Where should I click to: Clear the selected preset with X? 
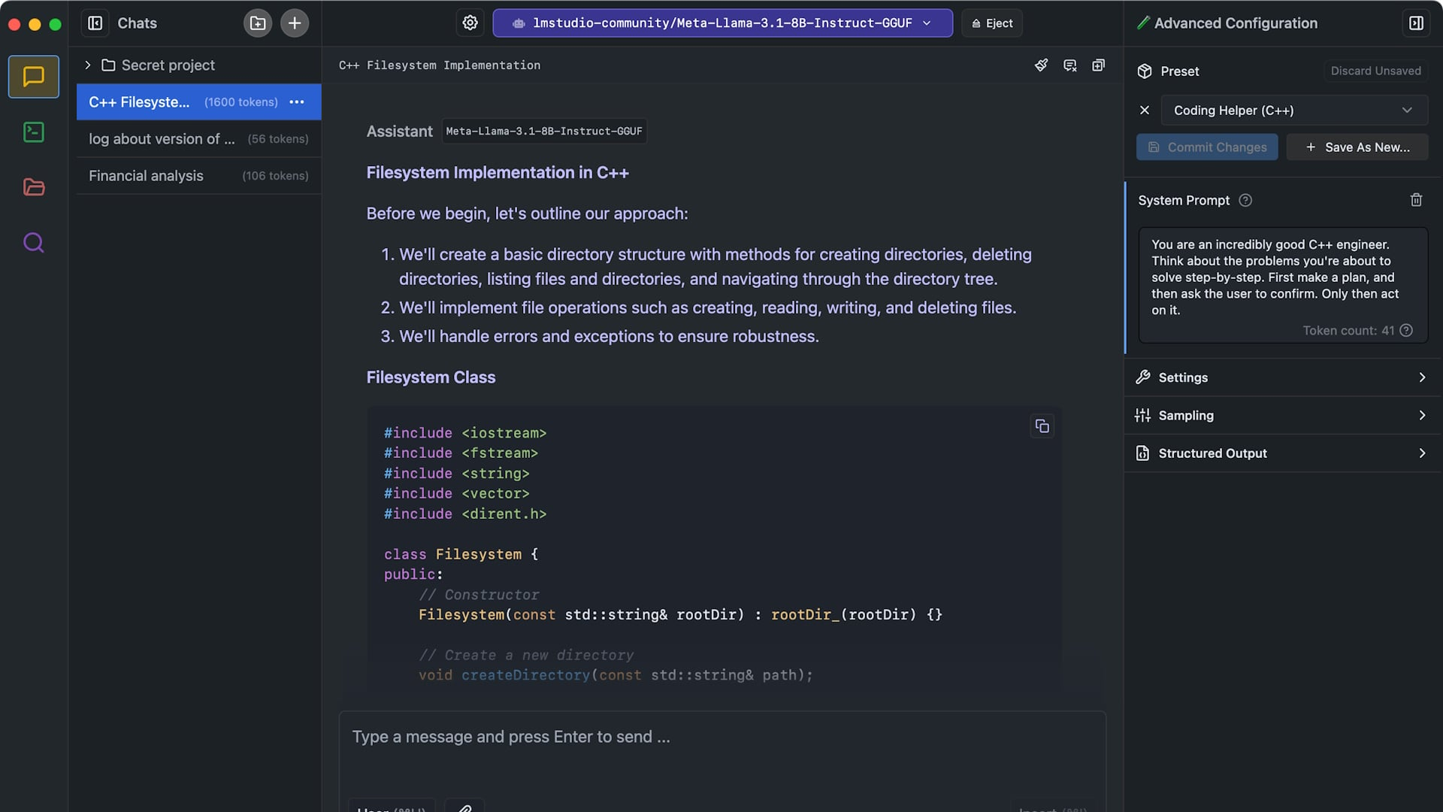point(1145,111)
